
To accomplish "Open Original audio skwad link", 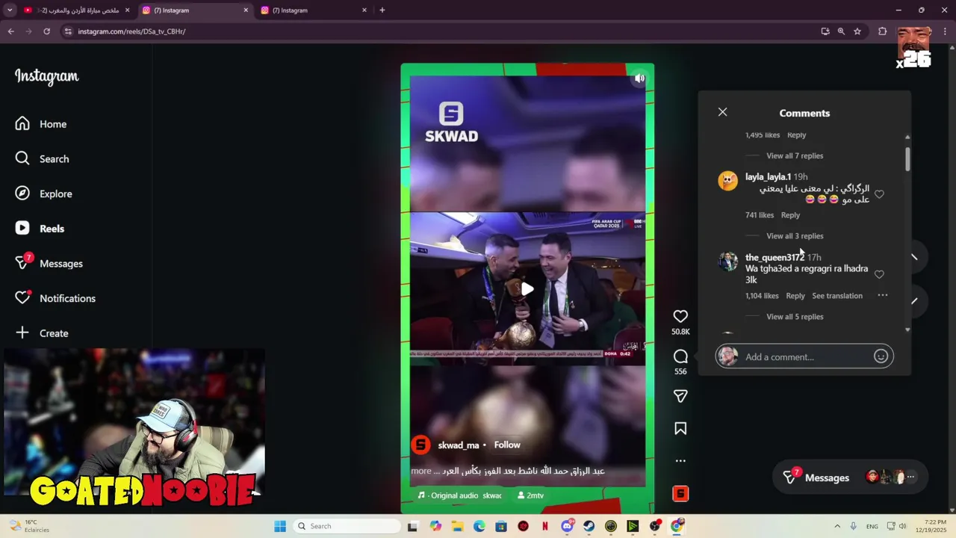I will click(x=460, y=495).
